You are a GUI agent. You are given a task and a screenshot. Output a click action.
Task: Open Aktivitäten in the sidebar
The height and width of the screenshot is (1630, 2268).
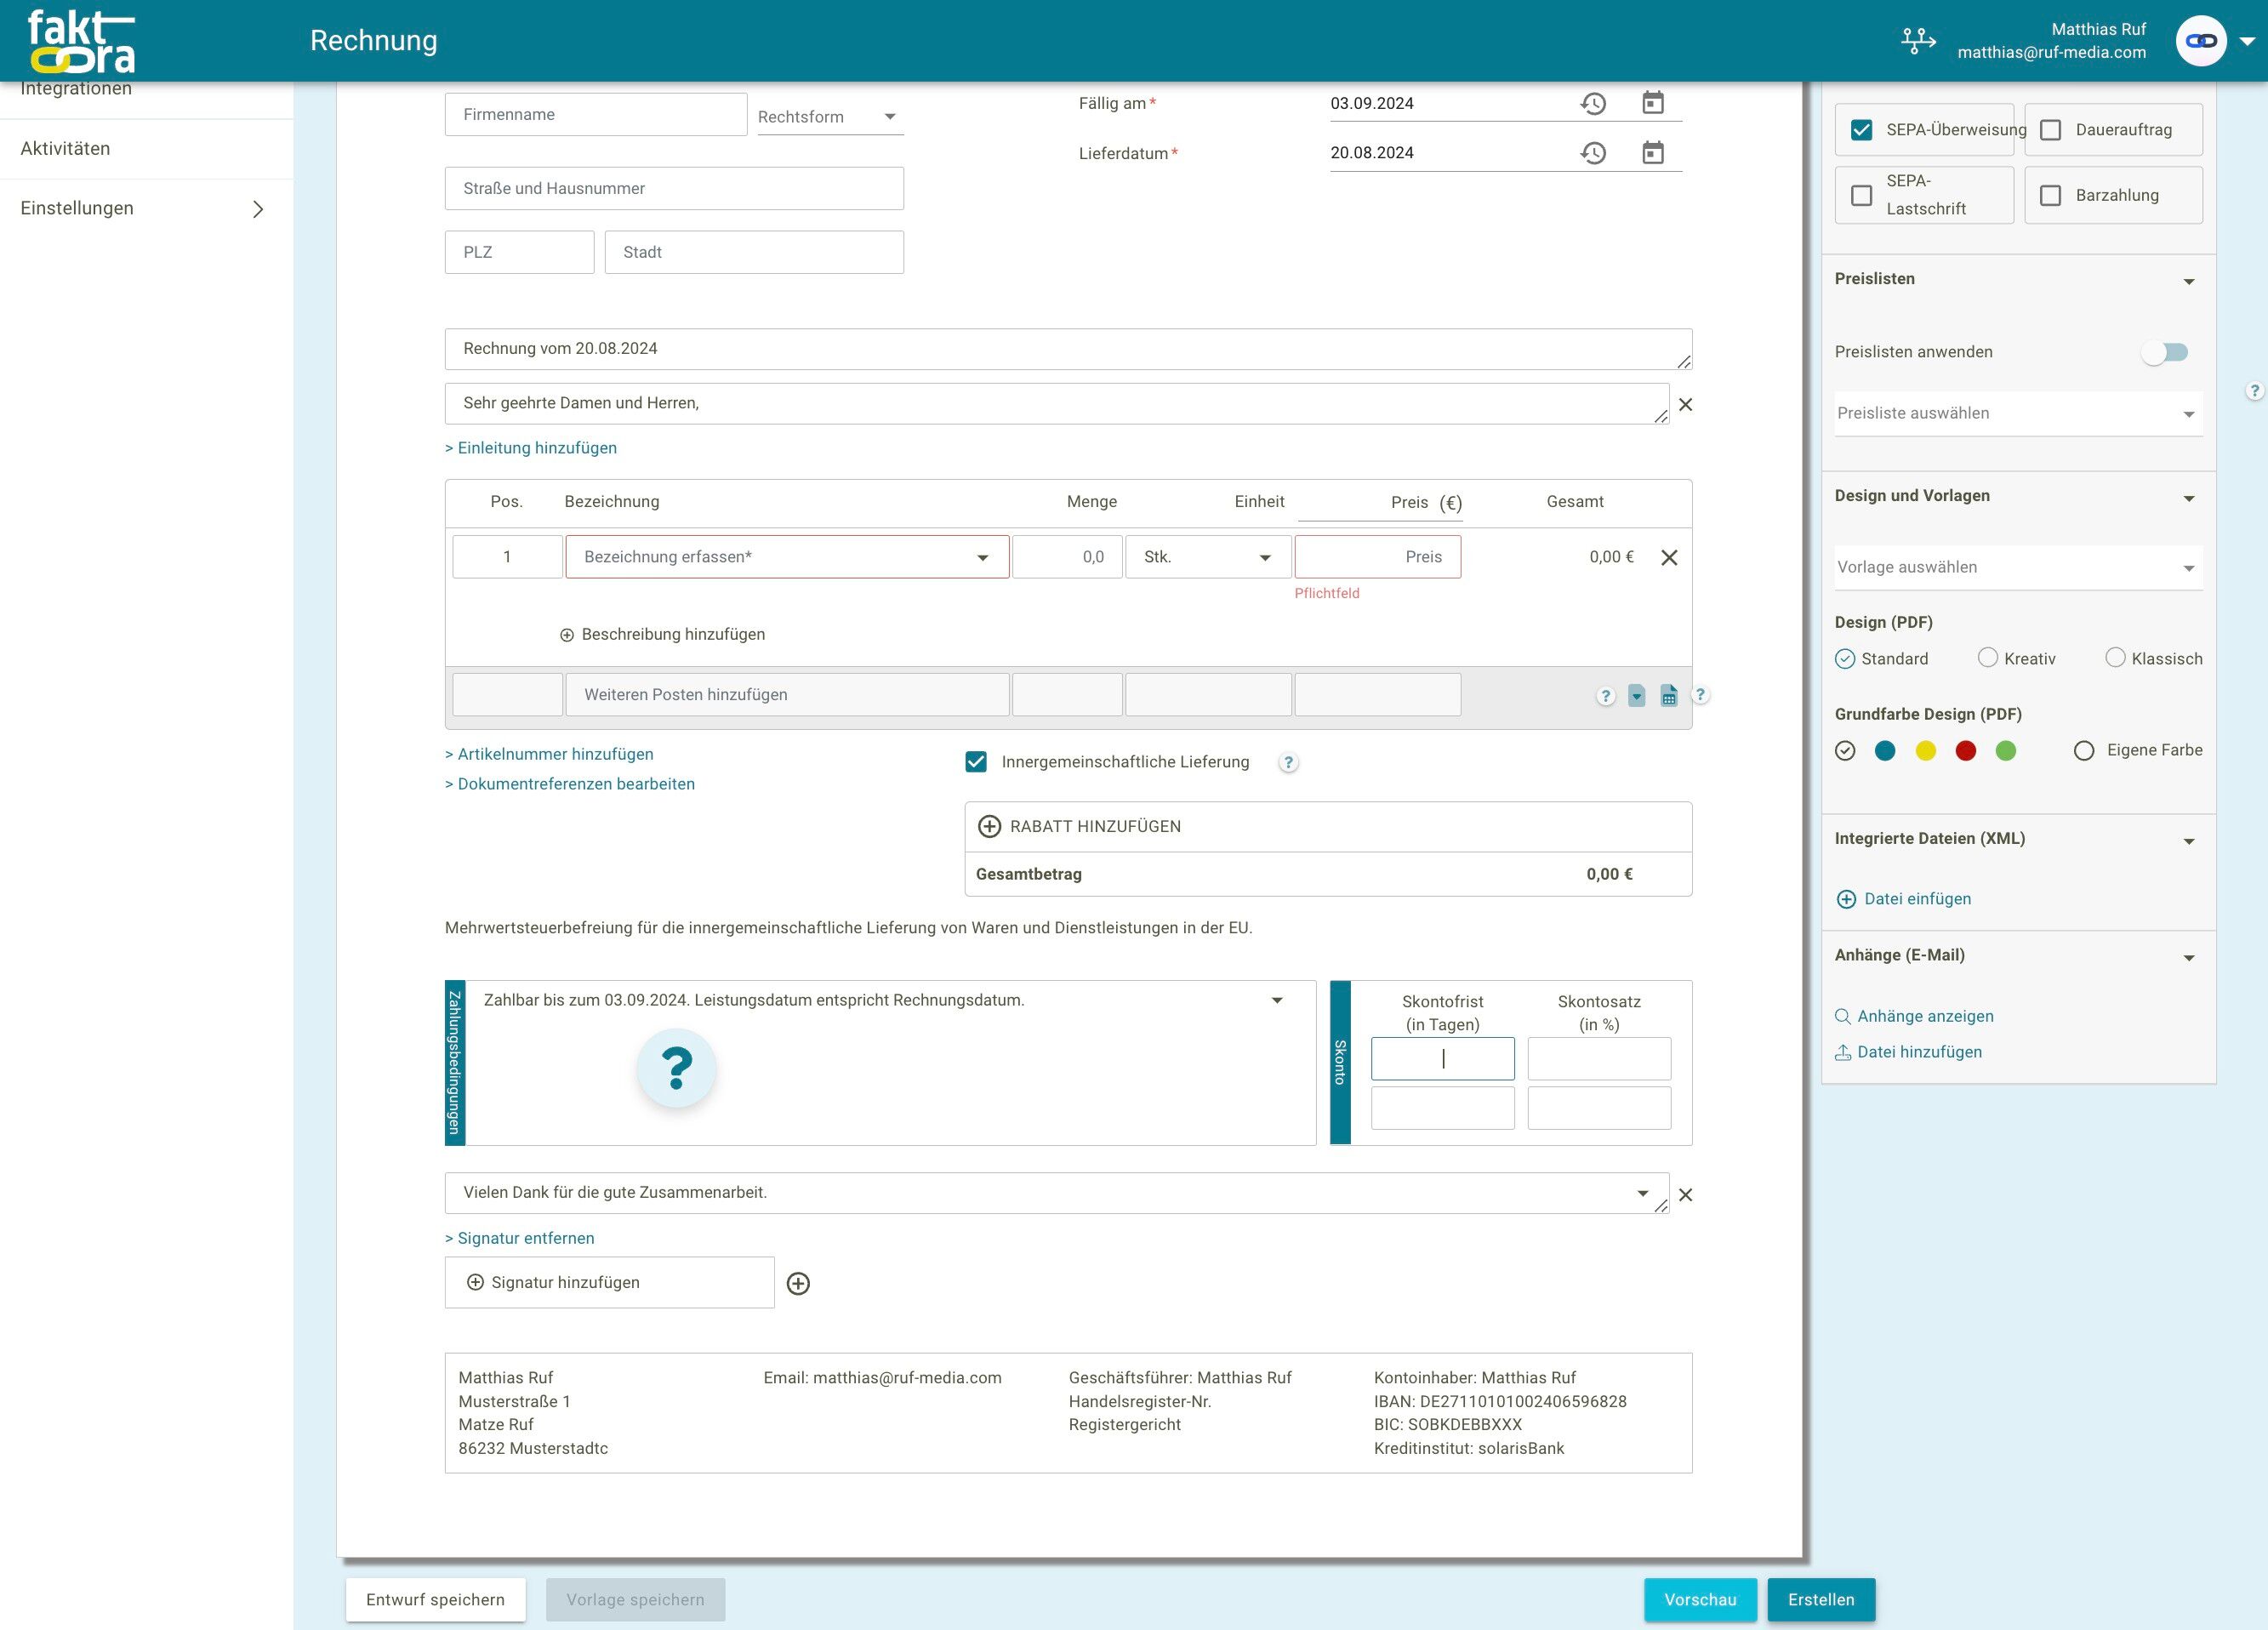[65, 148]
